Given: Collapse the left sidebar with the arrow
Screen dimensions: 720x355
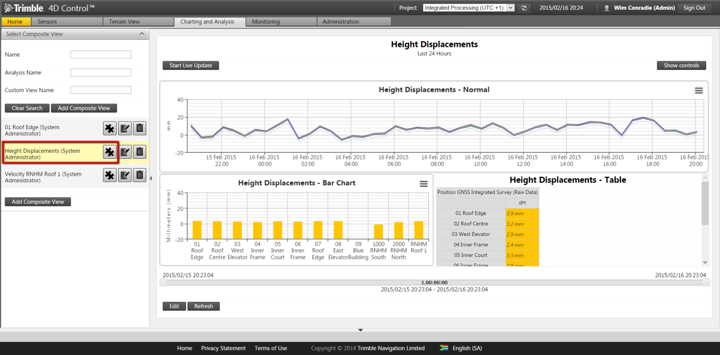Looking at the screenshot, I should [150, 178].
